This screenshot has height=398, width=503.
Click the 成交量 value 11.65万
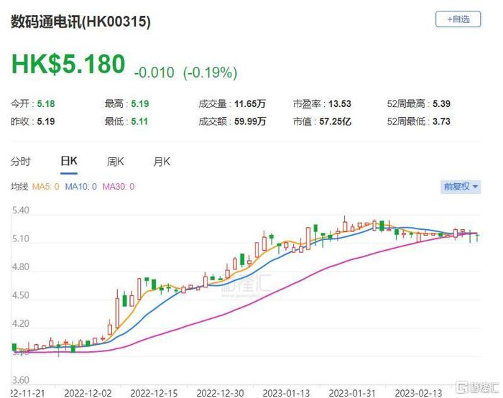click(x=250, y=104)
